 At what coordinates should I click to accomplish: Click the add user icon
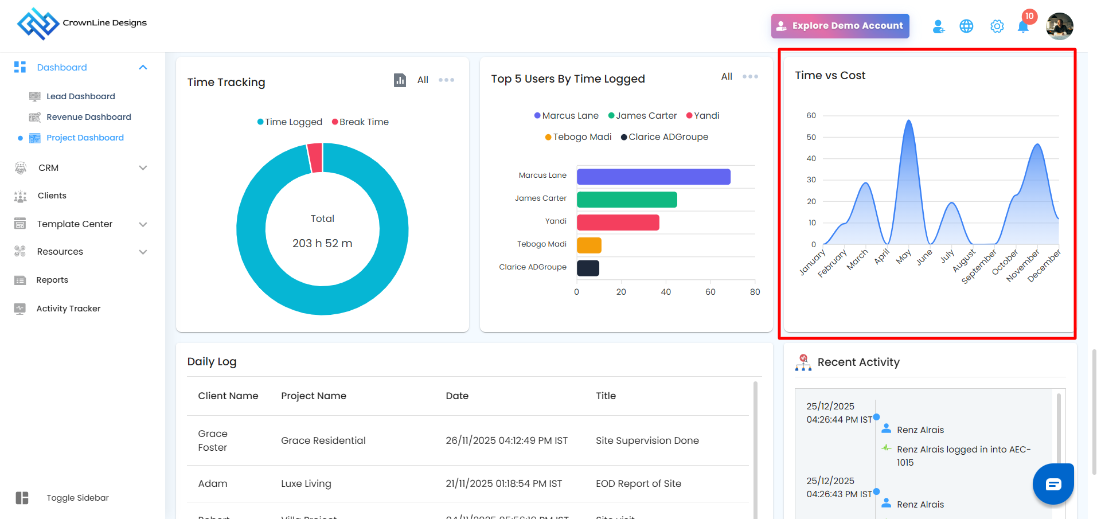pyautogui.click(x=938, y=26)
